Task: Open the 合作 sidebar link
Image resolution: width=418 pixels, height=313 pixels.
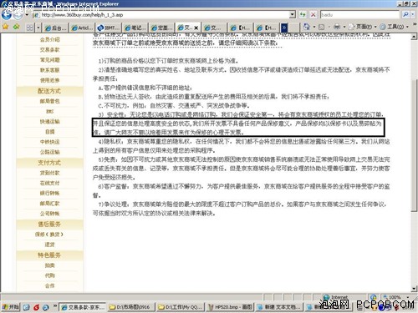Action: 49,285
